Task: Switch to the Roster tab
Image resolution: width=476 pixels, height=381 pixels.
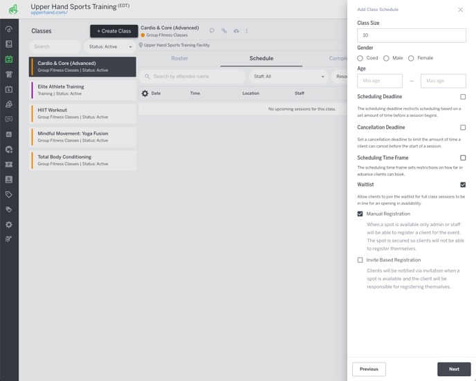Action: (179, 58)
